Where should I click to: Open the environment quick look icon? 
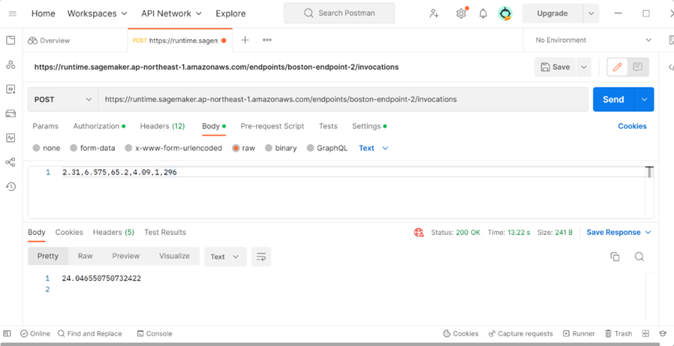pos(671,40)
